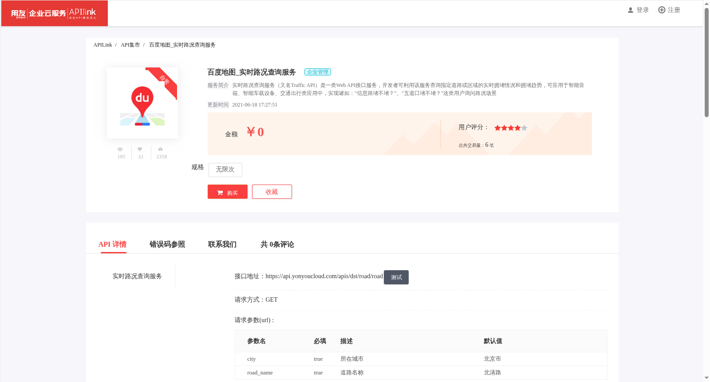This screenshot has height=382, width=710.
Task: Click the update time 2021-06-18 17:27:51
Action: (x=255, y=105)
